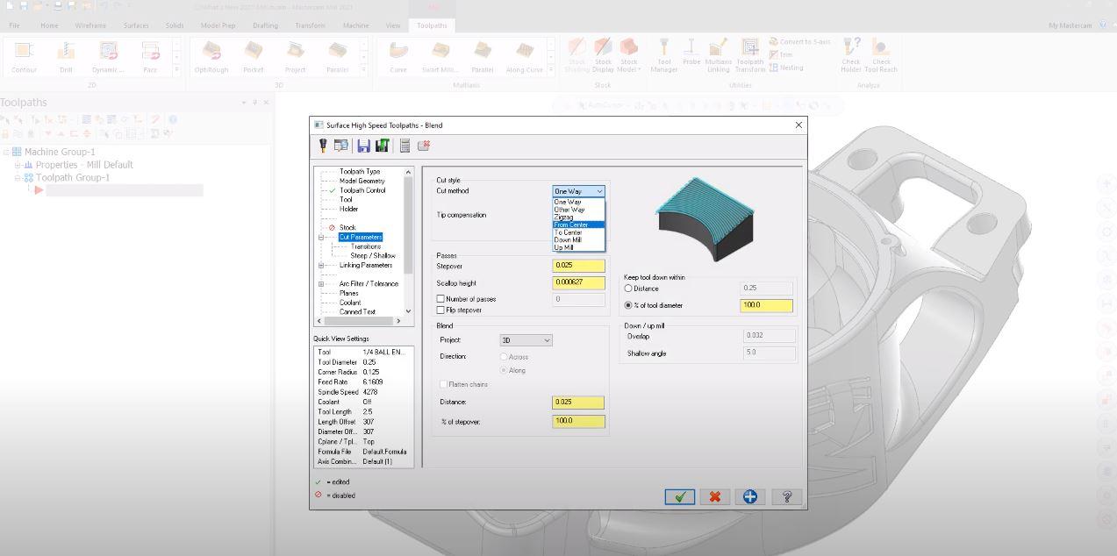This screenshot has height=556, width=1117.
Task: Click the tree list scroll down arrow
Action: click(x=408, y=311)
